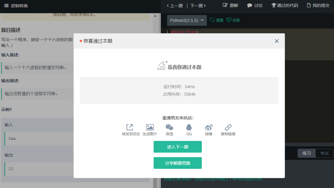View 通过的代码 accepted code
Image resolution: width=334 pixels, height=188 pixels.
(x=285, y=5)
